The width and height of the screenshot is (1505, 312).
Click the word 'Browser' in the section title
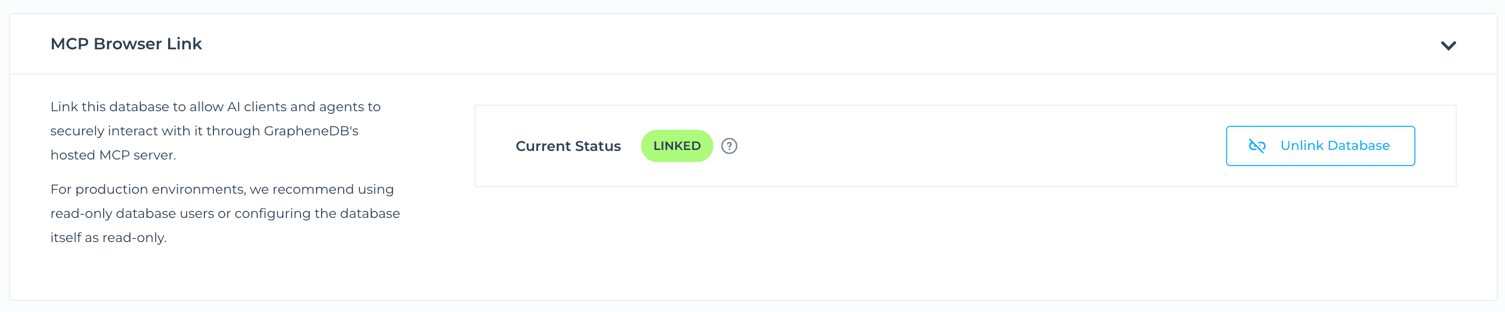(x=127, y=44)
